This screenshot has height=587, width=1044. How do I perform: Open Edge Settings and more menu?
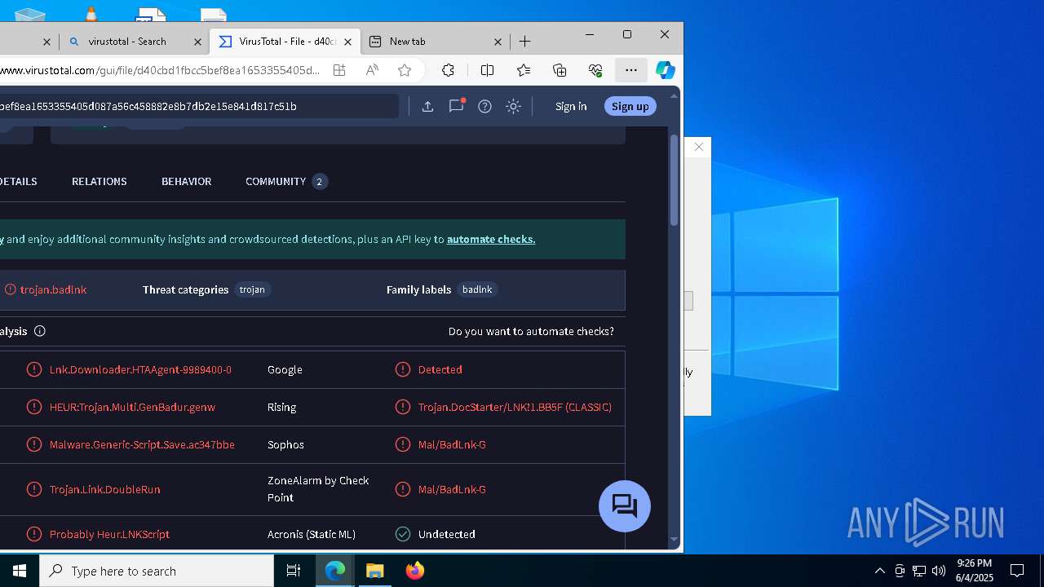(631, 70)
